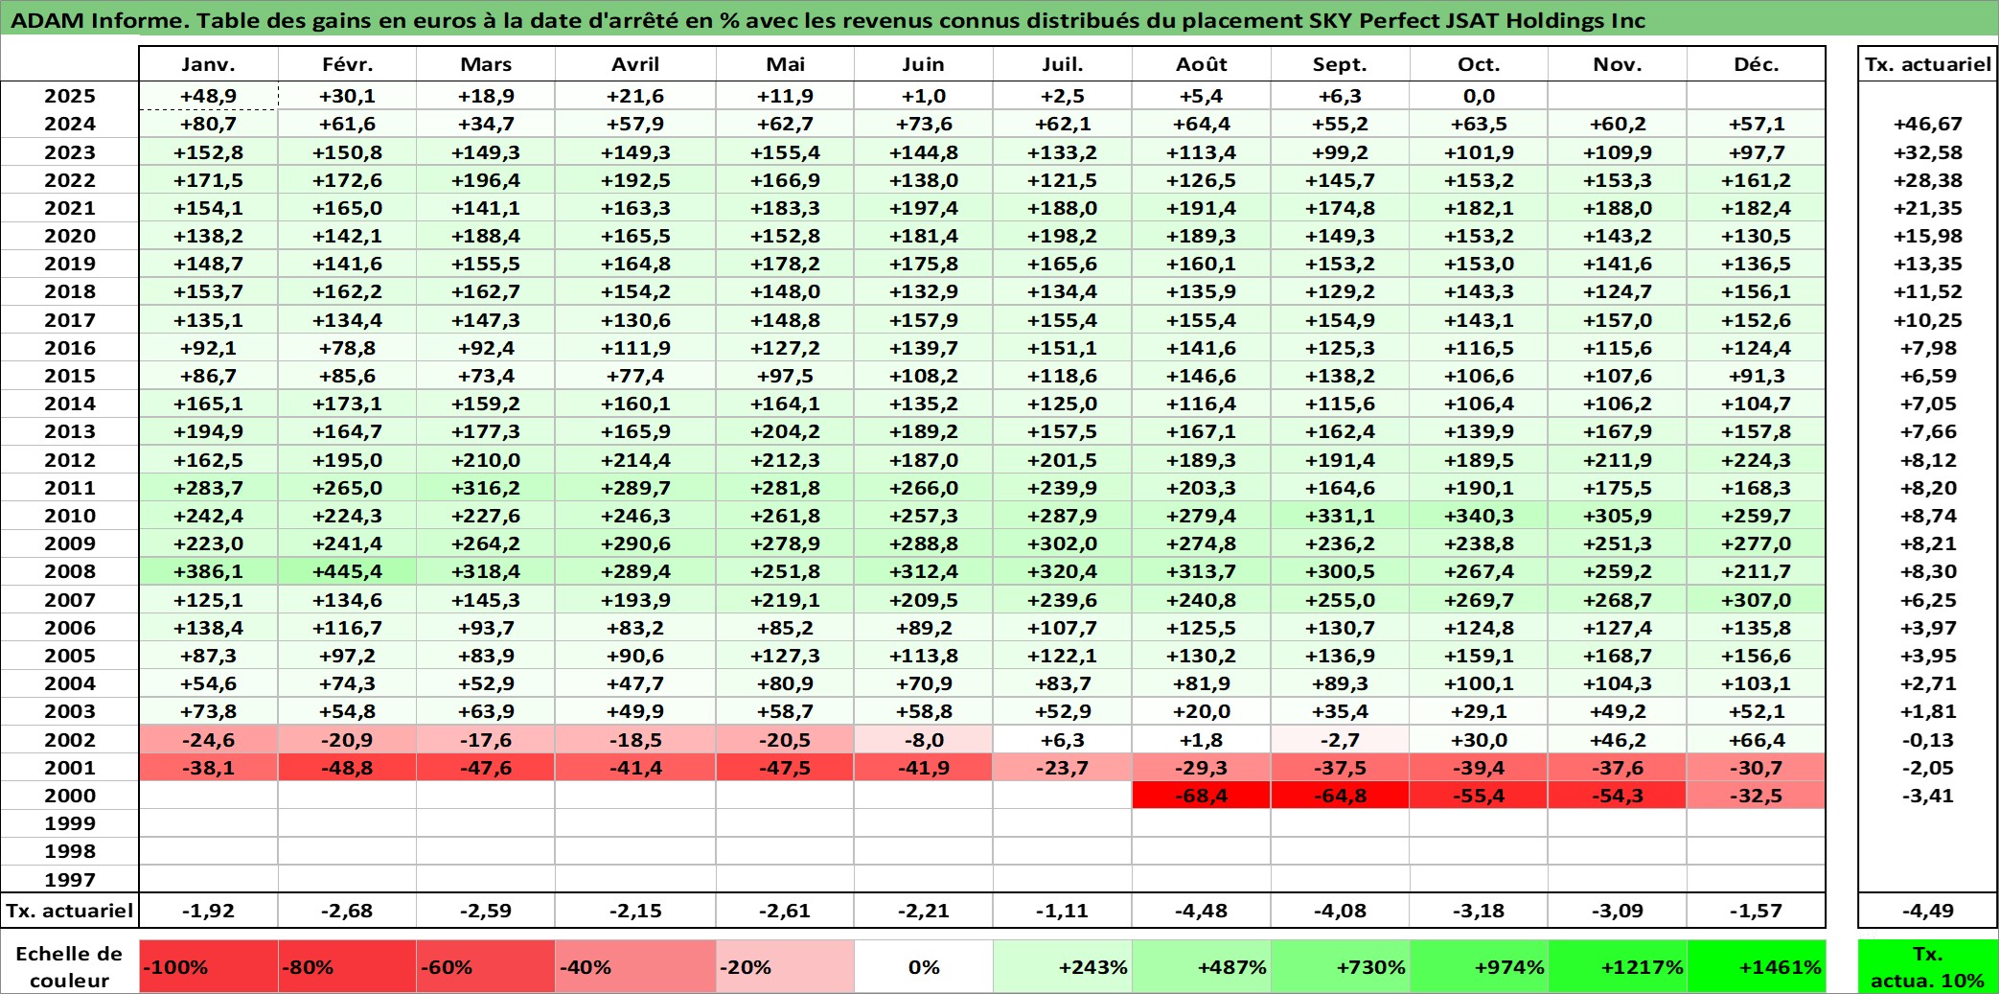Click the 0% white scale swatch
1999x994 pixels.
click(x=924, y=966)
